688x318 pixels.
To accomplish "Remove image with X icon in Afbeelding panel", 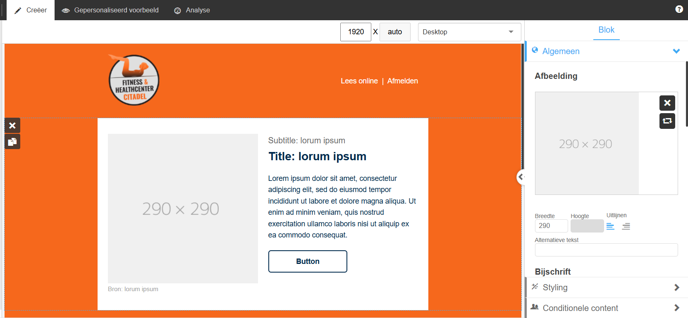I will pyautogui.click(x=667, y=103).
